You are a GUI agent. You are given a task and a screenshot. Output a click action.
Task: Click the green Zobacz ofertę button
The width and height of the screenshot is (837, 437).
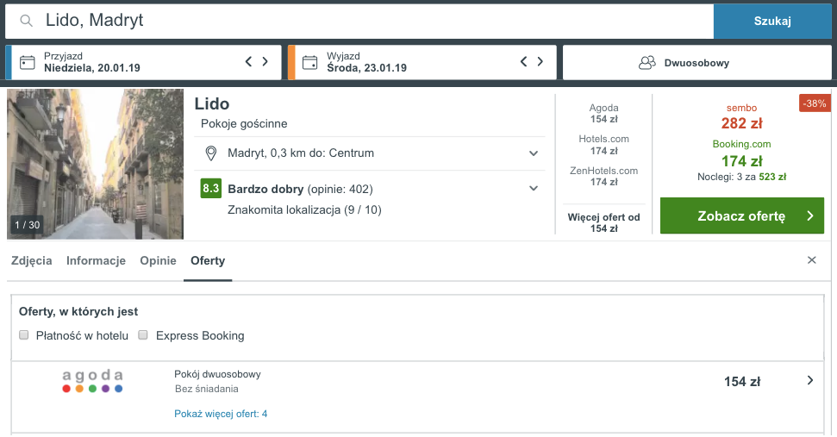click(x=742, y=215)
